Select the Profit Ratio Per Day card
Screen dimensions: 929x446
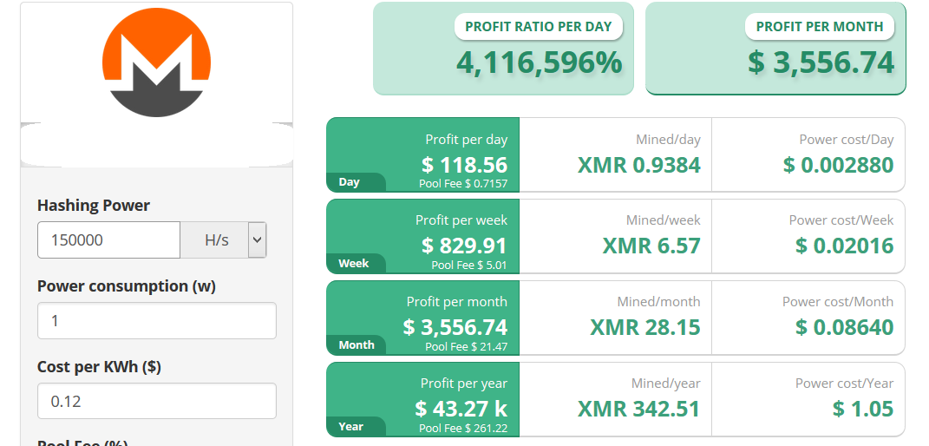[x=503, y=48]
